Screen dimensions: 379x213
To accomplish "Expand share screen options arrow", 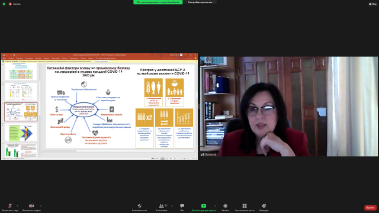I will coord(215,206).
